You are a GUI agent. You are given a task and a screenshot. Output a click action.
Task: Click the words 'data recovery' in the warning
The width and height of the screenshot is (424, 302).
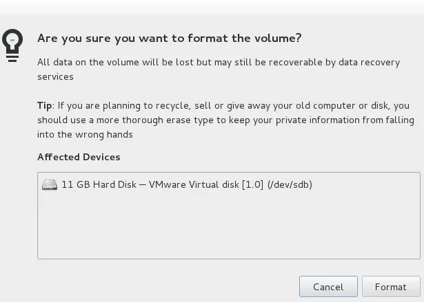click(x=369, y=63)
